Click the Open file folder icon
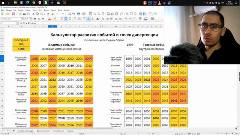 point(7,14)
